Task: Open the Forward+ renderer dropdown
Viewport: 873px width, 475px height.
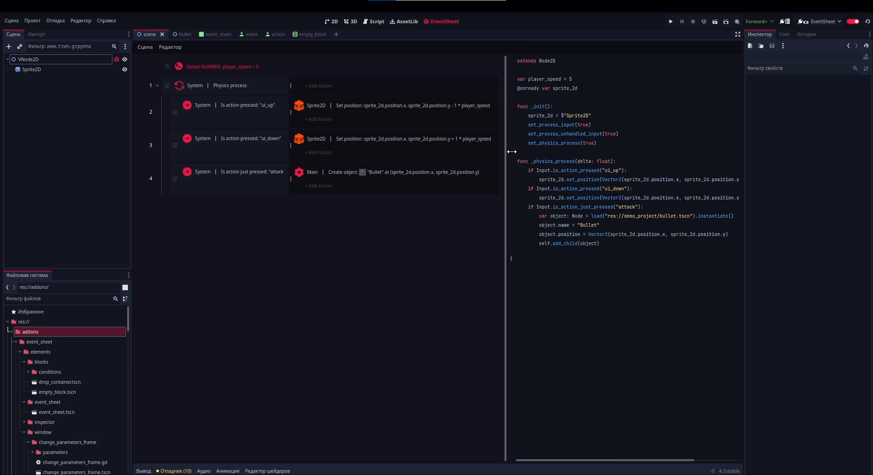Action: [759, 21]
